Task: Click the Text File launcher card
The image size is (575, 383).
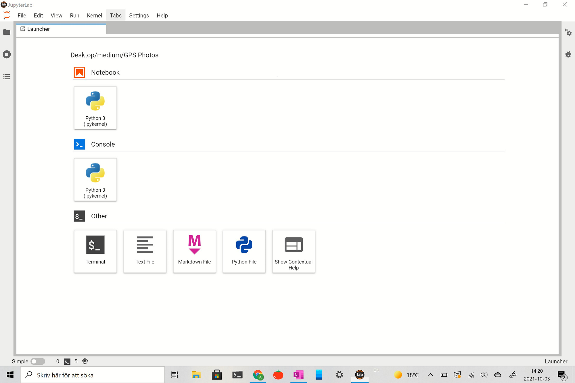Action: pyautogui.click(x=145, y=251)
